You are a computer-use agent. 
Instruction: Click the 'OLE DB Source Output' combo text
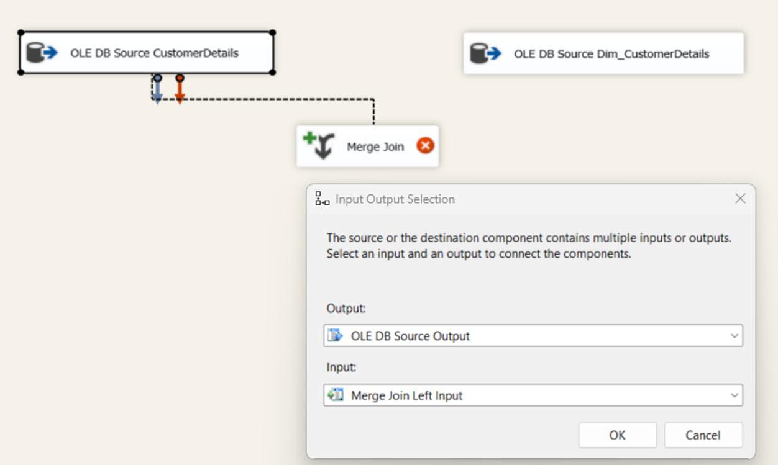410,336
